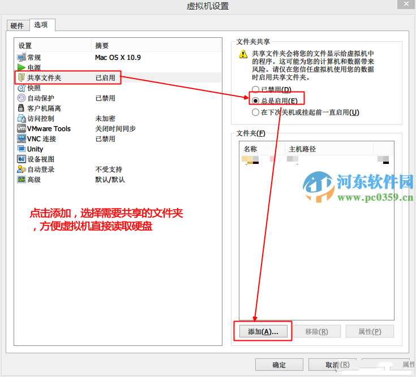Click the 已启用 summary of 共享文件夹
416x377 pixels.
pyautogui.click(x=105, y=77)
